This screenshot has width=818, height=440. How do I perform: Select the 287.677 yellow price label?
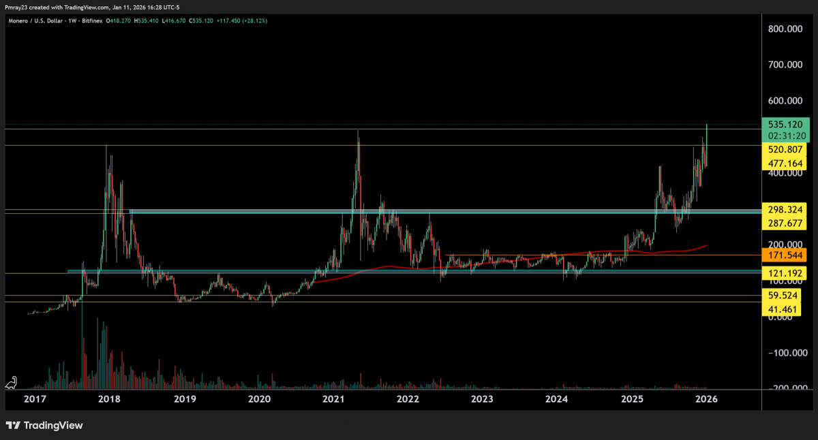coord(784,223)
